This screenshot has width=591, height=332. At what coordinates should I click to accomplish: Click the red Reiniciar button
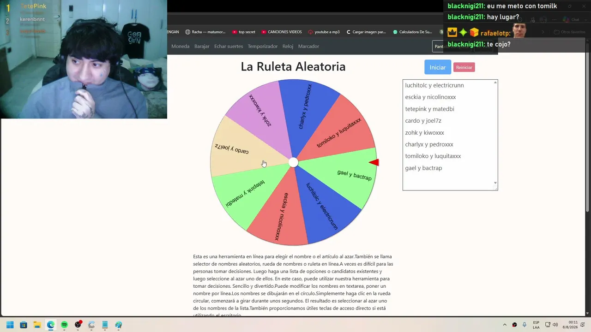pyautogui.click(x=464, y=67)
